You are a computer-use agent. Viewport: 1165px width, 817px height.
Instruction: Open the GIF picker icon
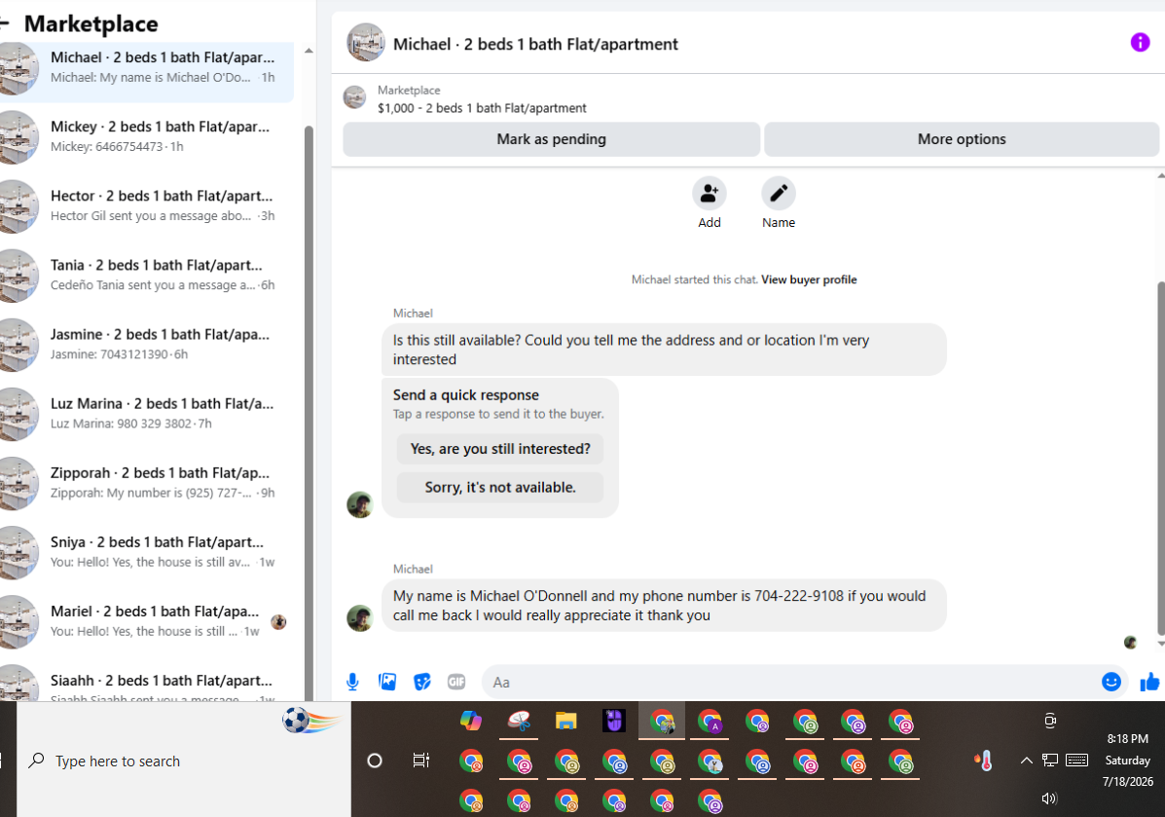click(x=456, y=682)
